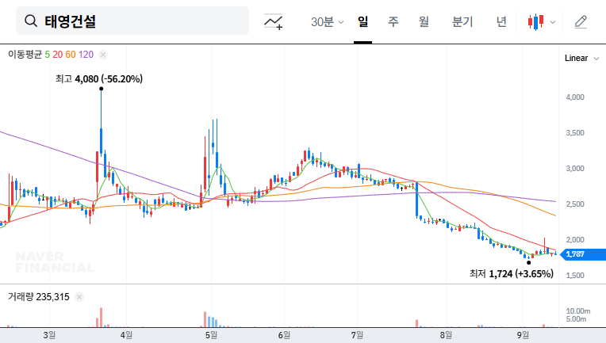Screen dimensions: 606x343
Task: Open the add indicator chart icon
Action: click(273, 21)
